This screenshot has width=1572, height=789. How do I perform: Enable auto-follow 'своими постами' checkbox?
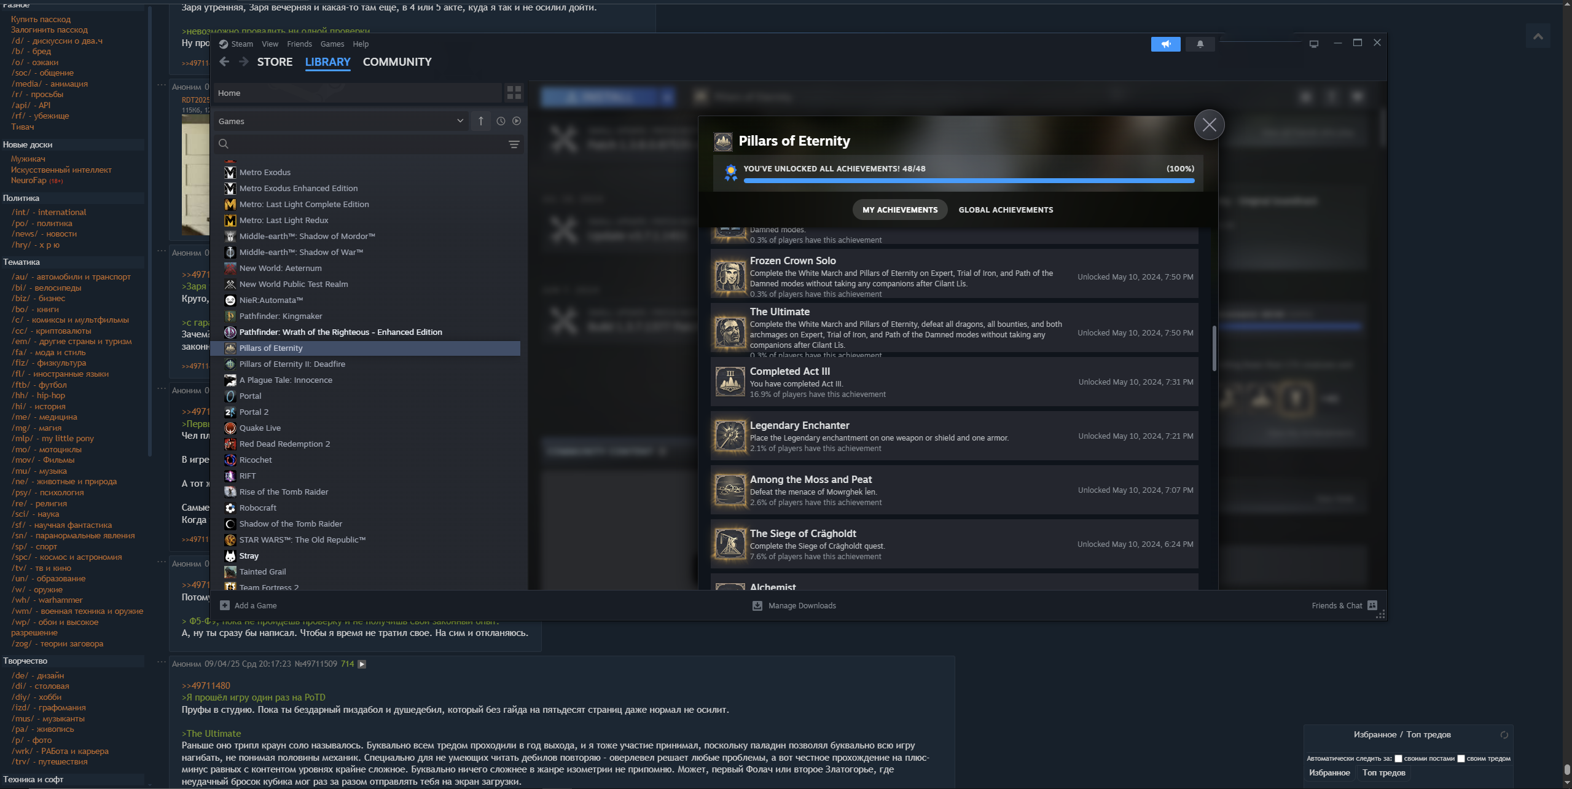(x=1398, y=758)
